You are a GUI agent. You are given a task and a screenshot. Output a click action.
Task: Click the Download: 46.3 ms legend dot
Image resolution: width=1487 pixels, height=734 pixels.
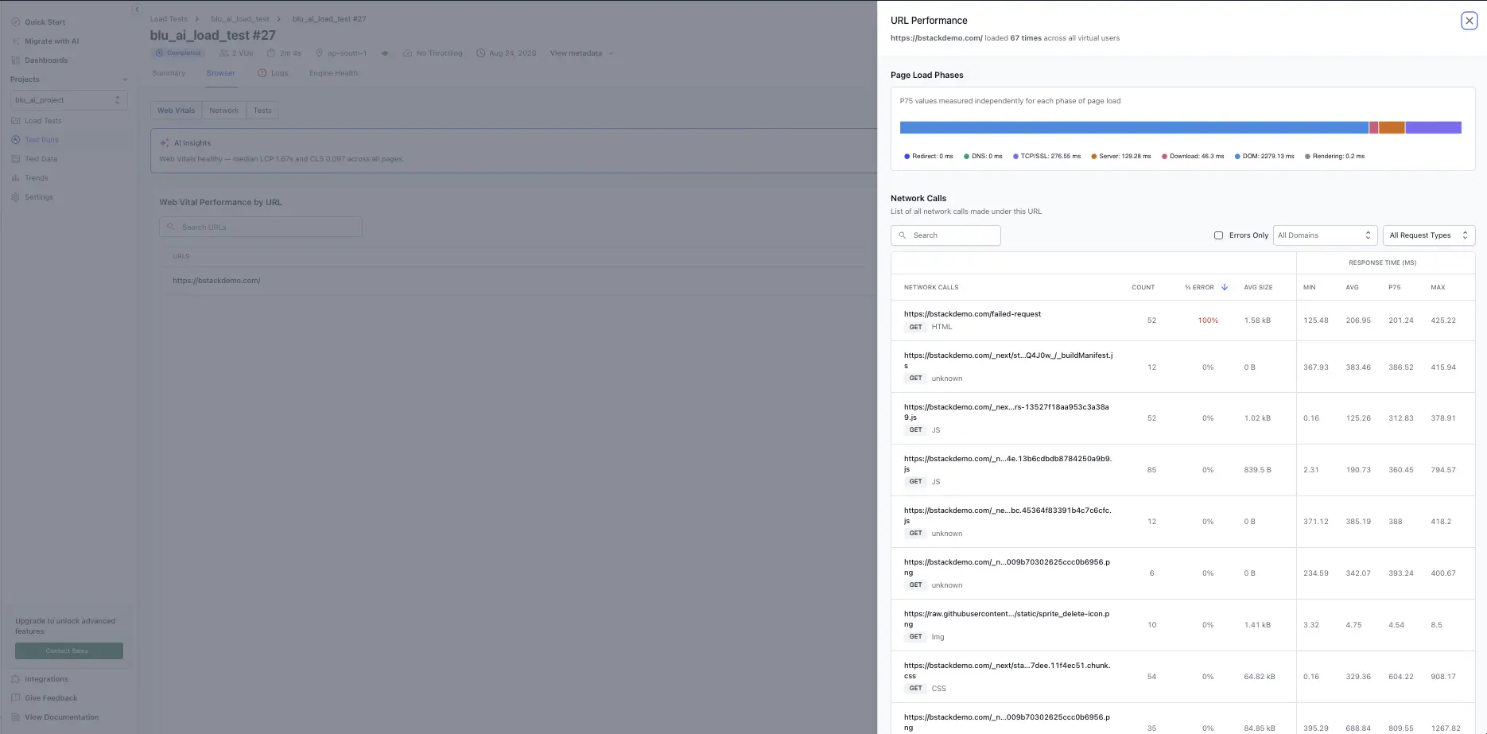(x=1164, y=157)
